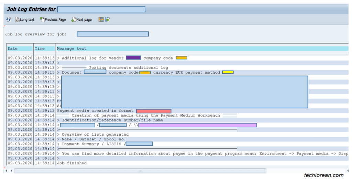Click the date cell in the 'Job finished' row
Screen dimensions: 352x181
(20, 163)
